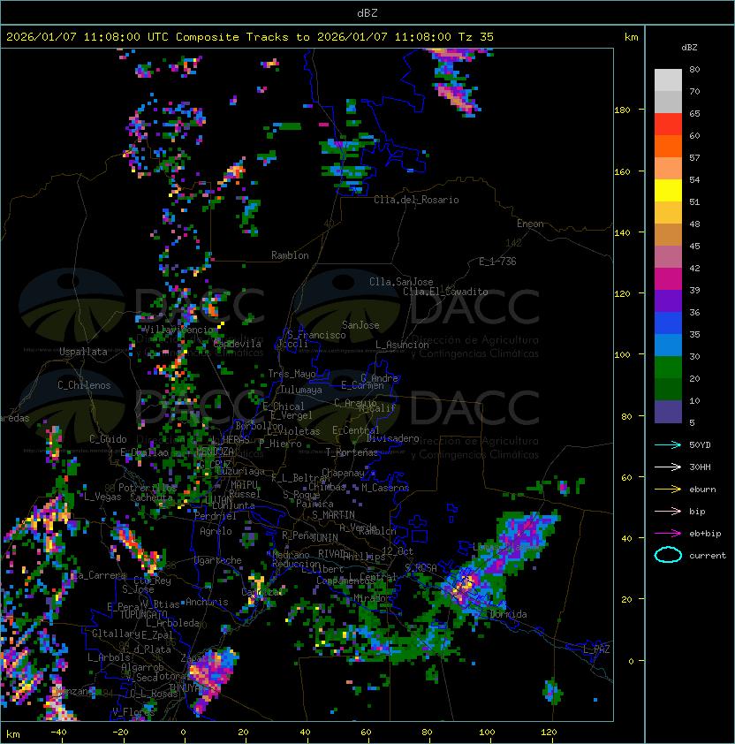Click the 'L_Vegas' label
Image resolution: width=735 pixels, height=744 pixels.
point(102,497)
